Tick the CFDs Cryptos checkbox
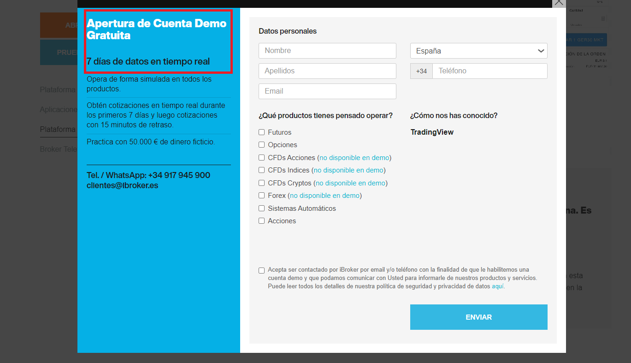The height and width of the screenshot is (363, 631). pos(262,183)
